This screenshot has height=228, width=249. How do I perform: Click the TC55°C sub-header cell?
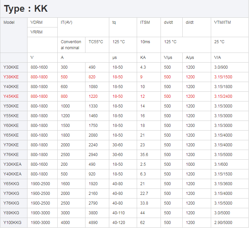coord(96,42)
